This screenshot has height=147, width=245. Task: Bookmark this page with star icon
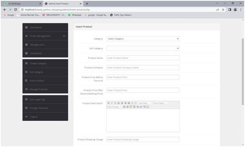point(223,10)
